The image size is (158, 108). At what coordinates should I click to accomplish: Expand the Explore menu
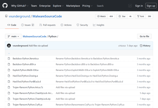click(58, 6)
